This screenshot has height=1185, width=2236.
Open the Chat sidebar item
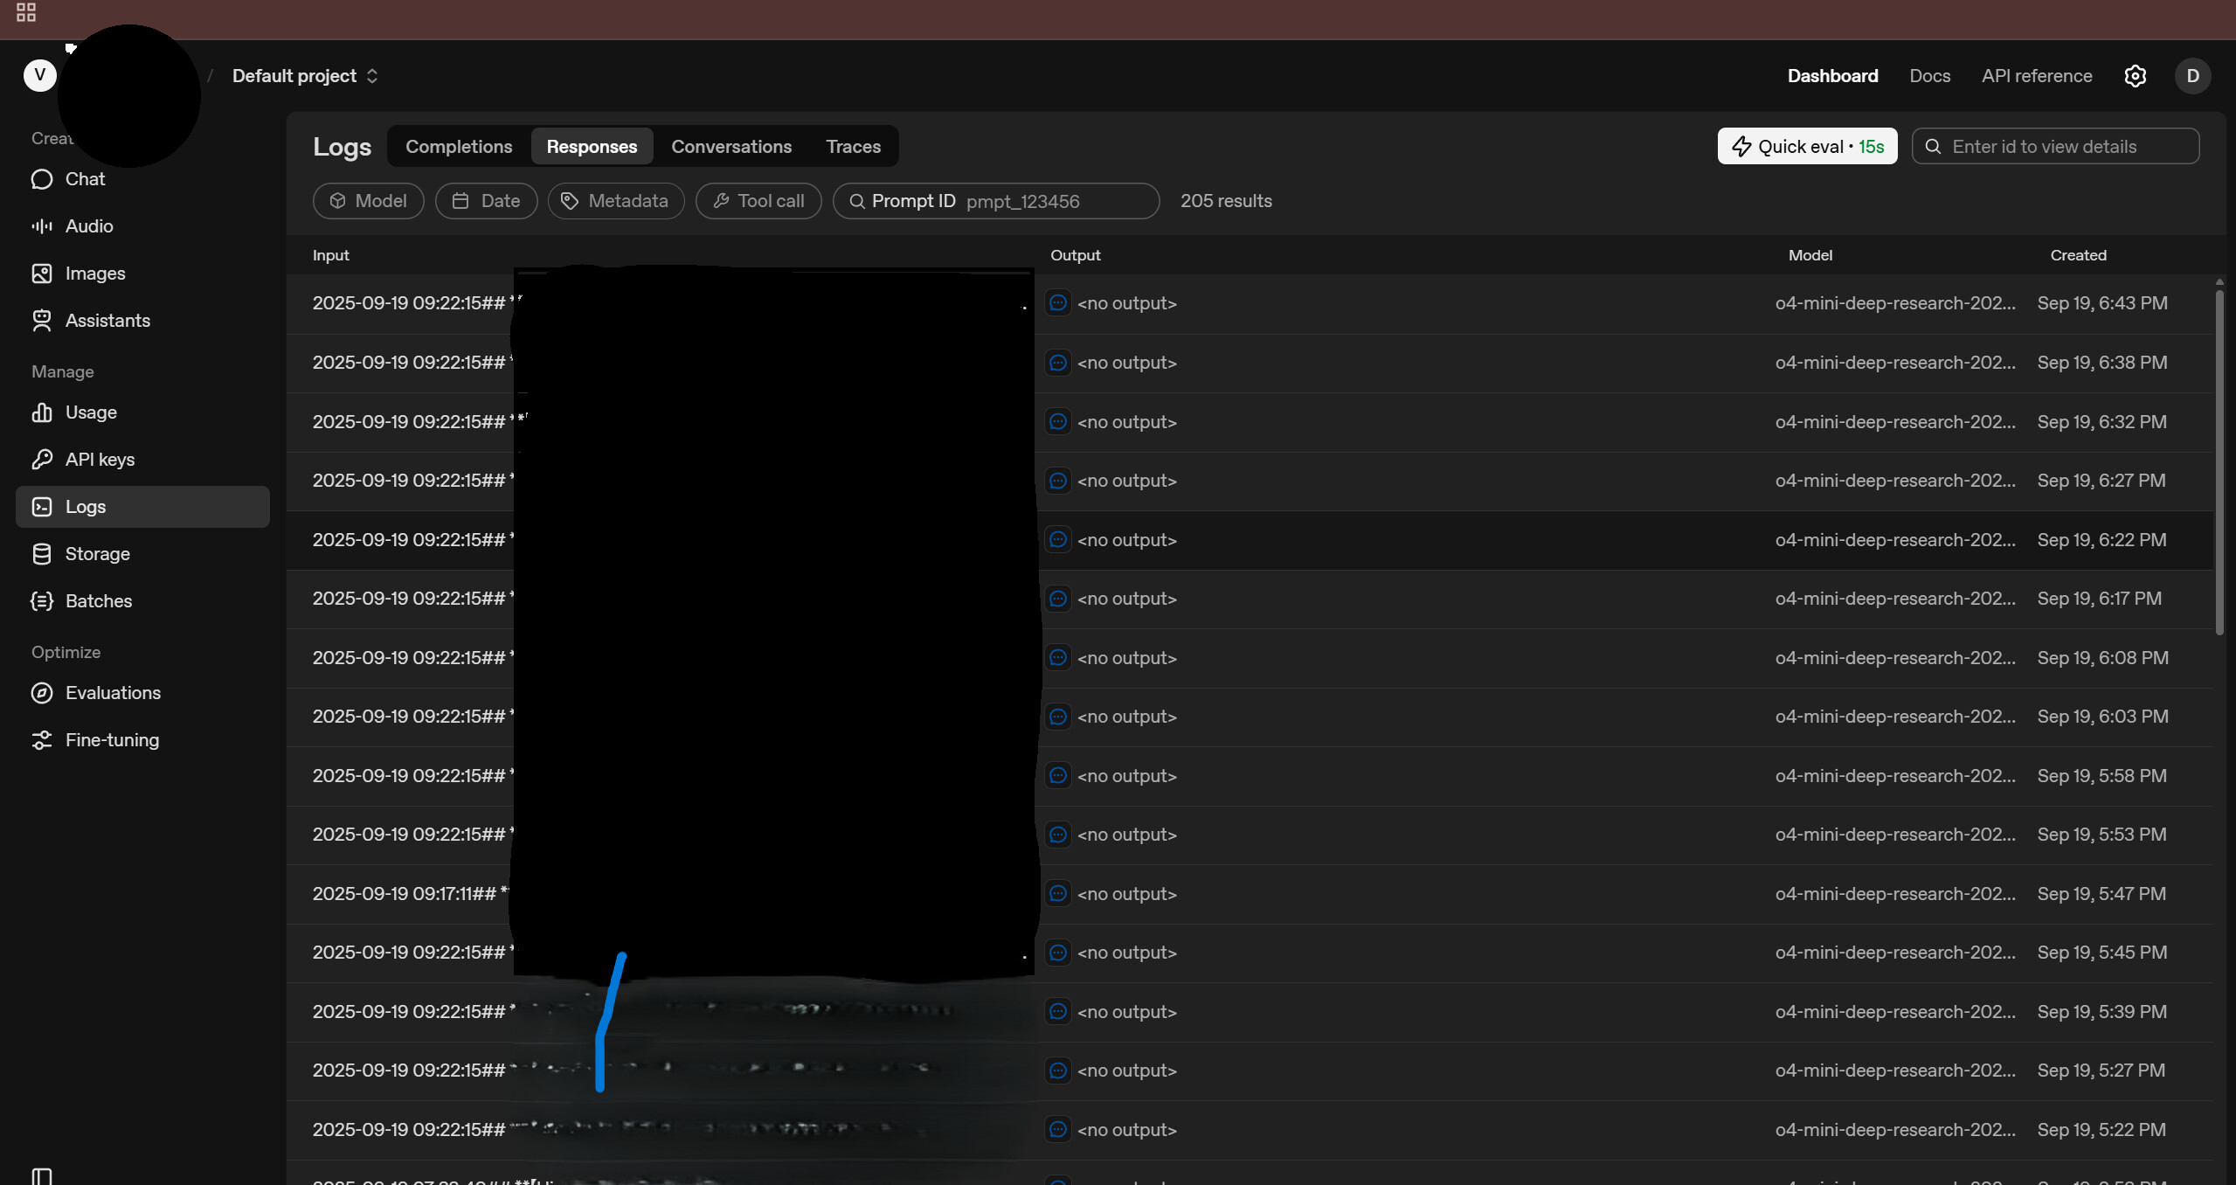[x=84, y=179]
